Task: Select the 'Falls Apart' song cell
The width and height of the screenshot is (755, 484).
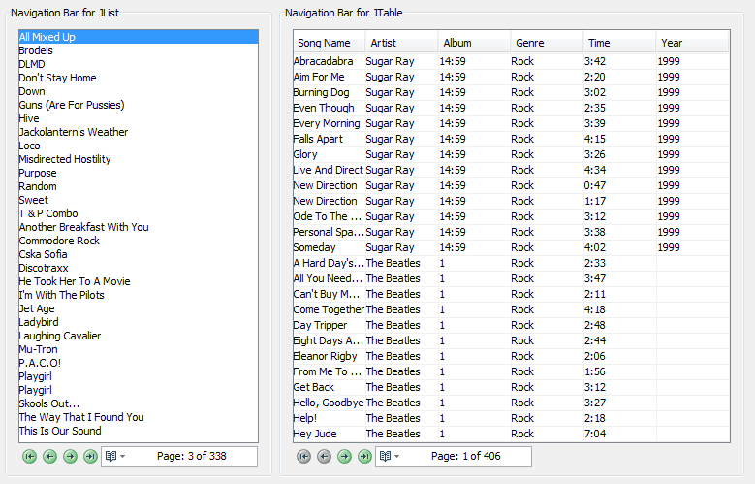Action: pyautogui.click(x=329, y=139)
